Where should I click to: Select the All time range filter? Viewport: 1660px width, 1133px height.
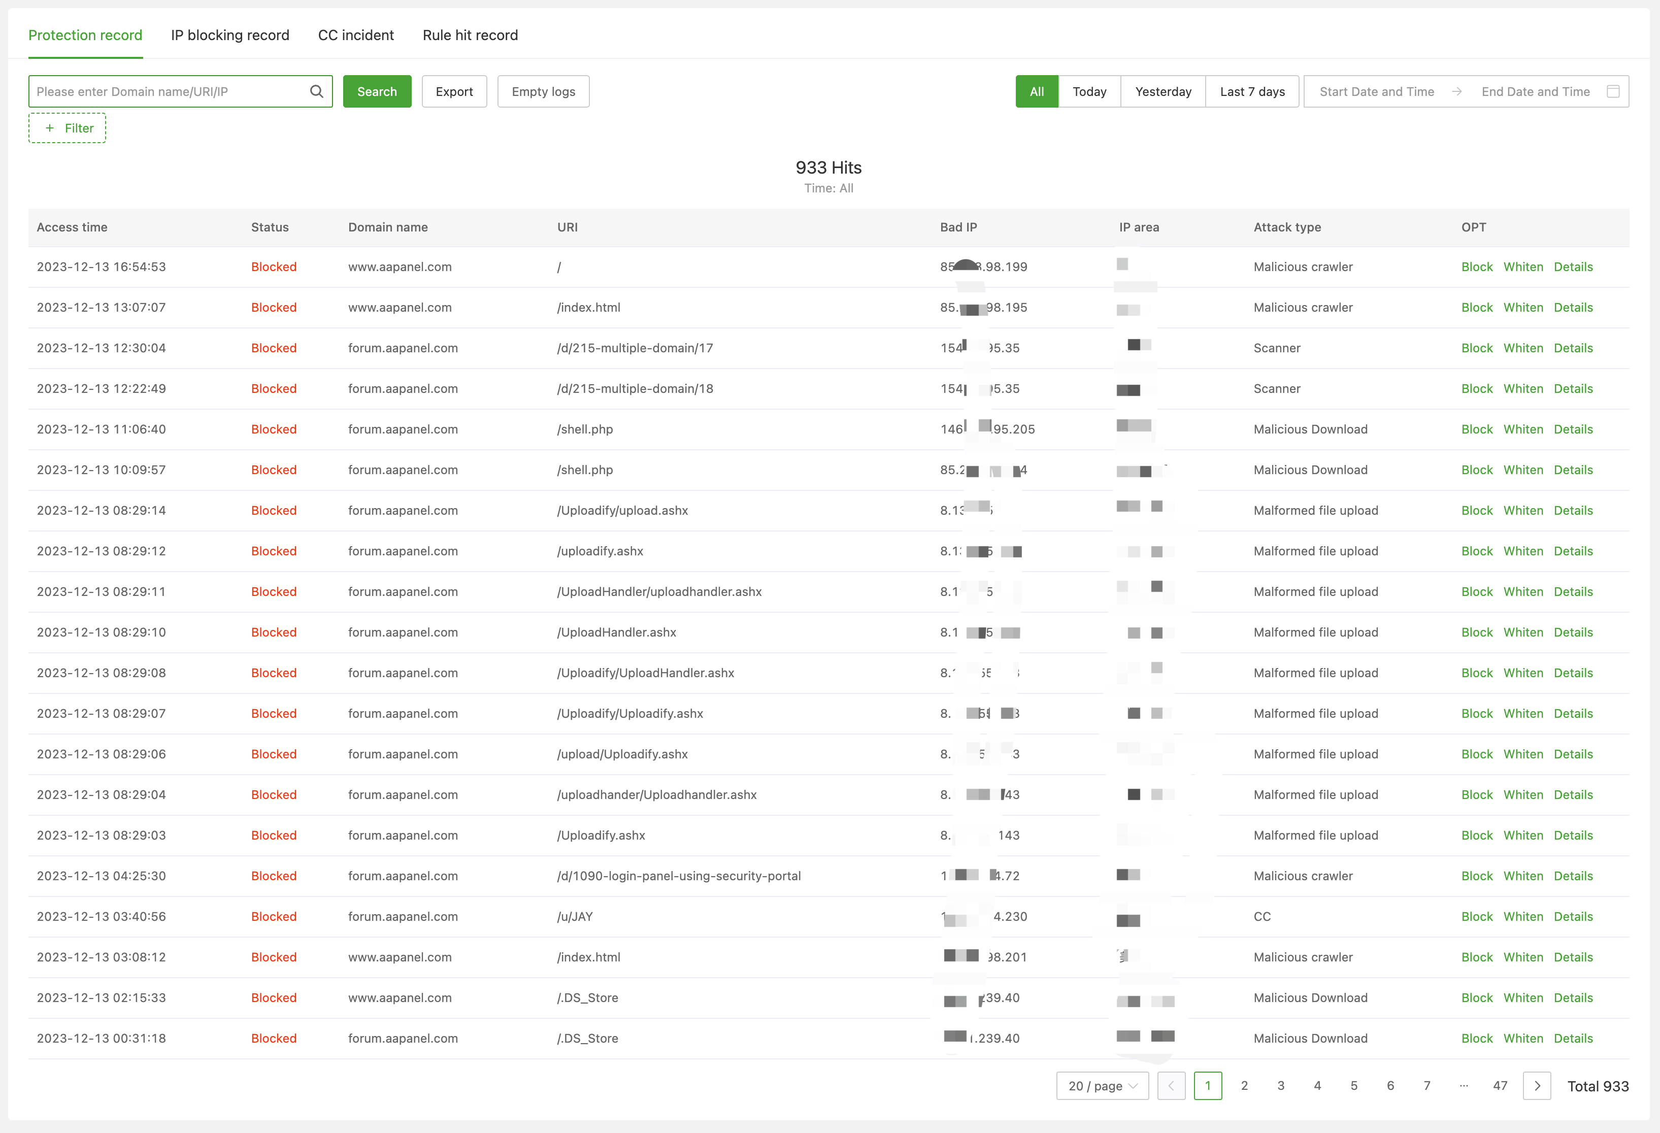tap(1037, 91)
